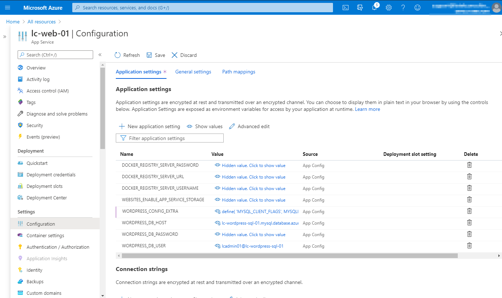
Task: Open the Azure portal hamburger menu
Action: pos(8,8)
